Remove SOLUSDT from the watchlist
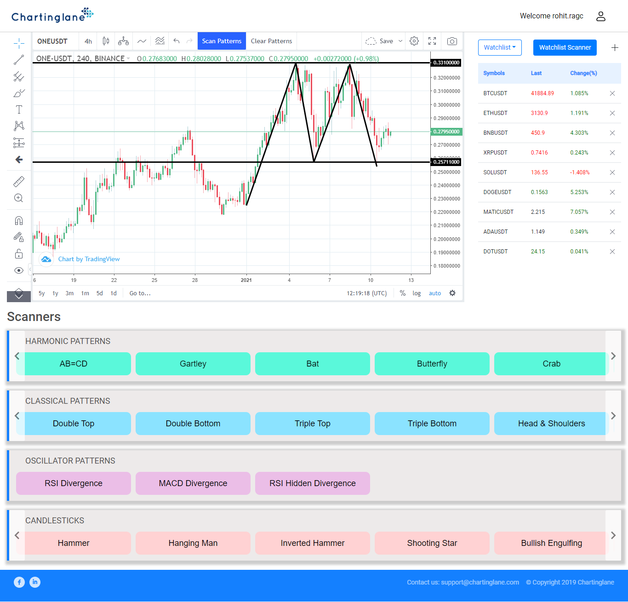Image resolution: width=628 pixels, height=602 pixels. pos(612,172)
